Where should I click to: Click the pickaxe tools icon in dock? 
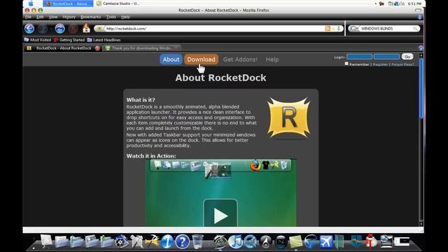coord(152,241)
